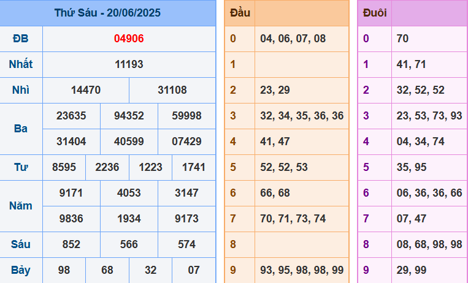Screen dimensions: 468x283
Task: Click the special prize number 04906
Action: (129, 39)
